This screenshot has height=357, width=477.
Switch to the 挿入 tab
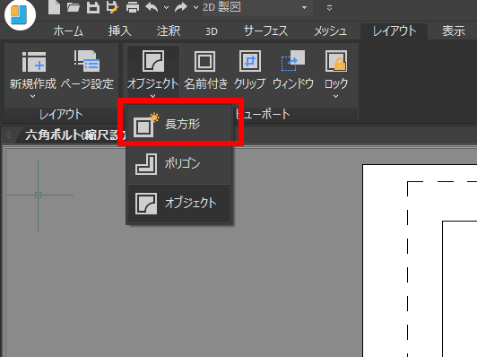pyautogui.click(x=120, y=31)
